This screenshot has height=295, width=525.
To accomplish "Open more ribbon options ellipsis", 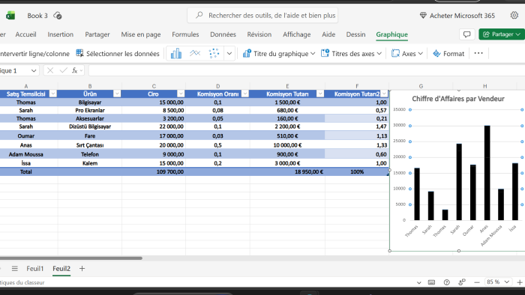I will 478,53.
